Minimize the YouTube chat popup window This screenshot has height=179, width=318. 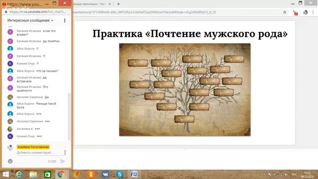(47, 3)
